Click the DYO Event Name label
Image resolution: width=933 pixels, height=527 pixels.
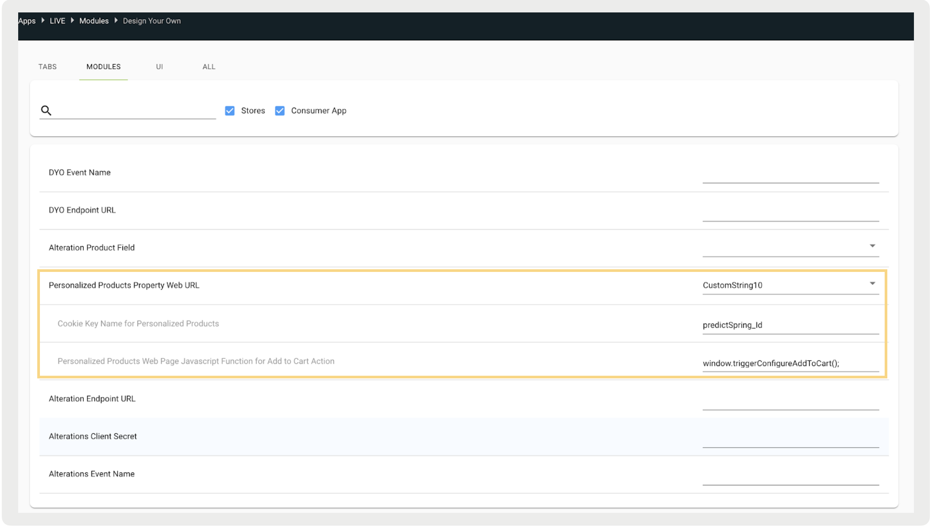coord(80,173)
